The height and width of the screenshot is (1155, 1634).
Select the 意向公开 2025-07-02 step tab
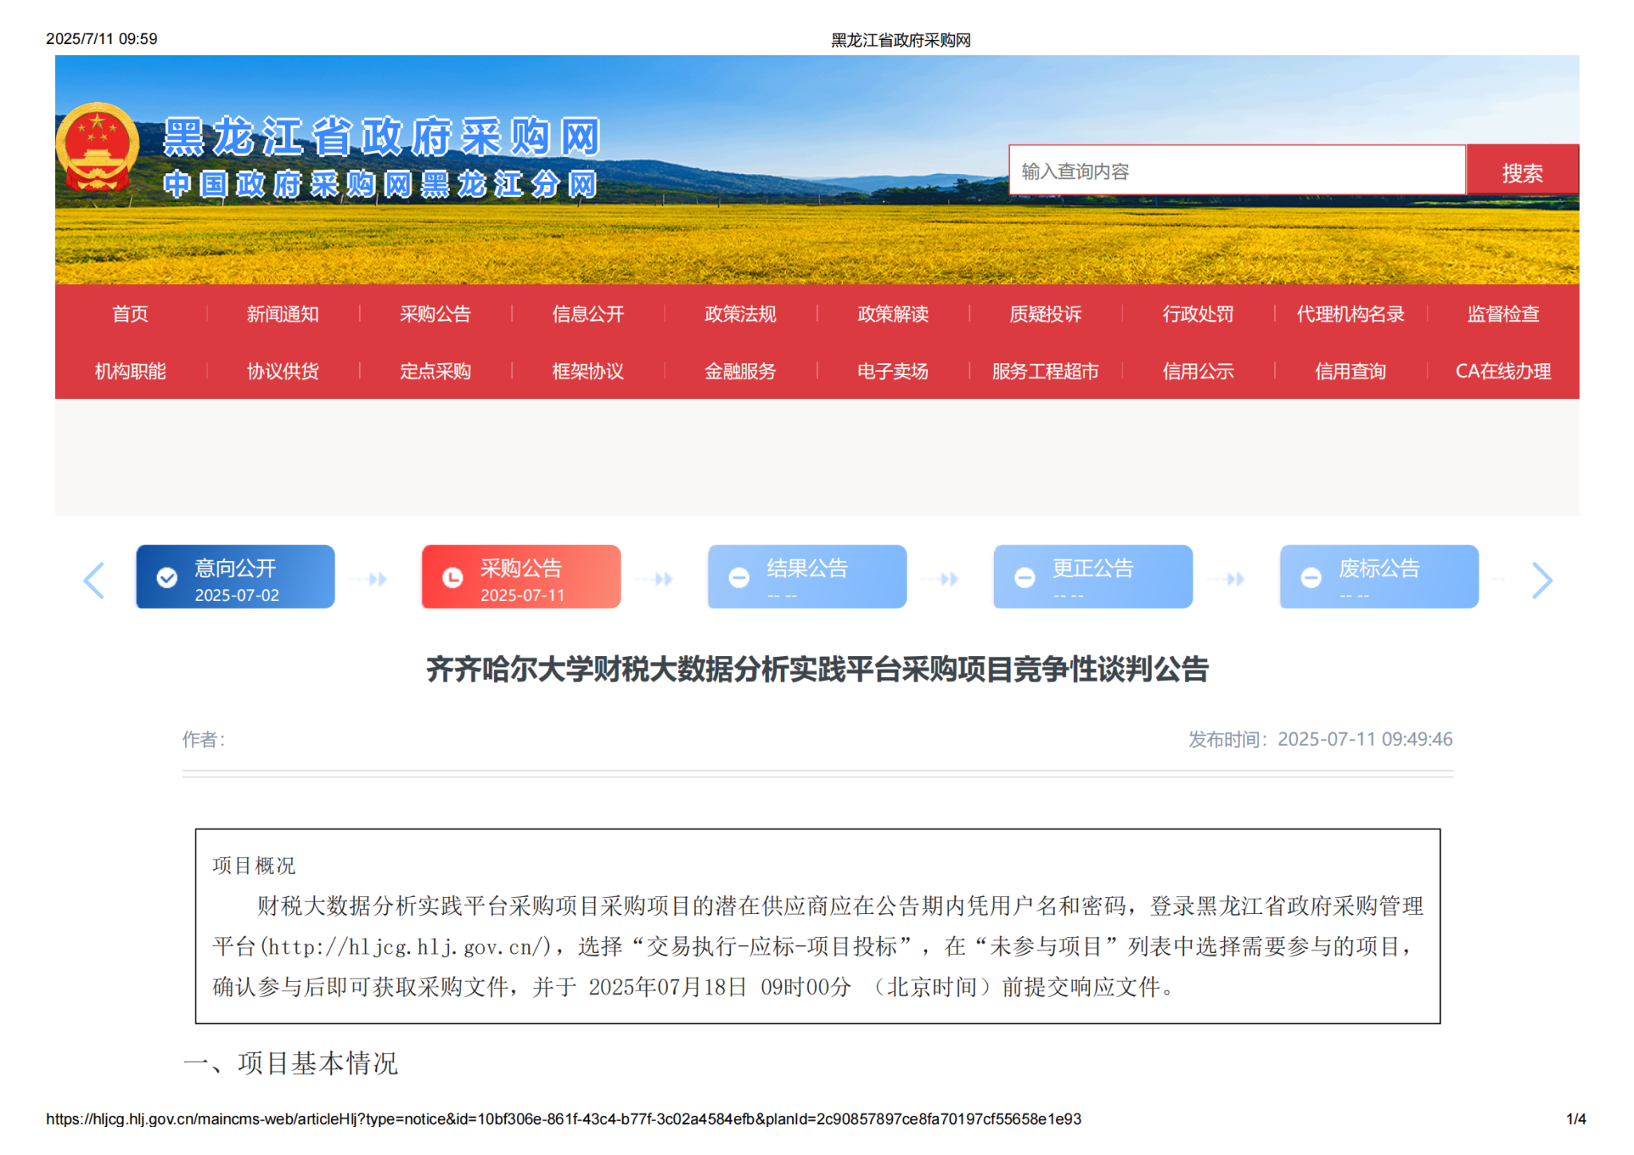coord(235,578)
